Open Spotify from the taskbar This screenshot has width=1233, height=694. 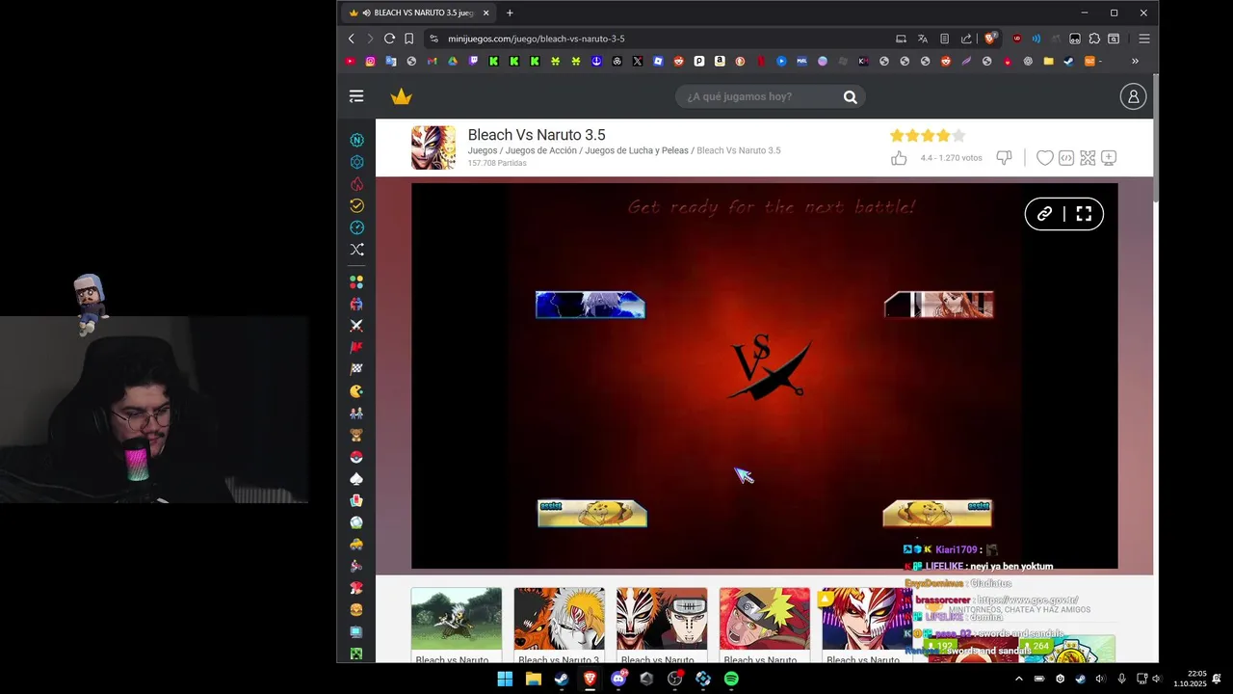(731, 679)
